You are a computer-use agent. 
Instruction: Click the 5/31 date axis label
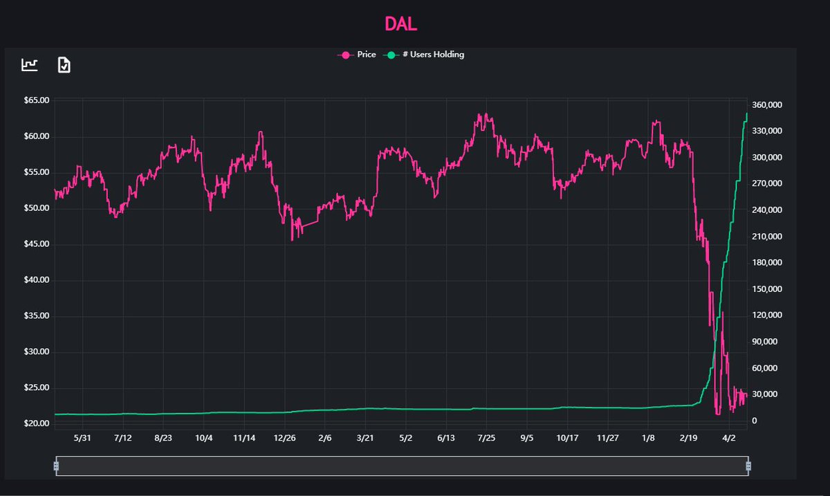coord(82,439)
